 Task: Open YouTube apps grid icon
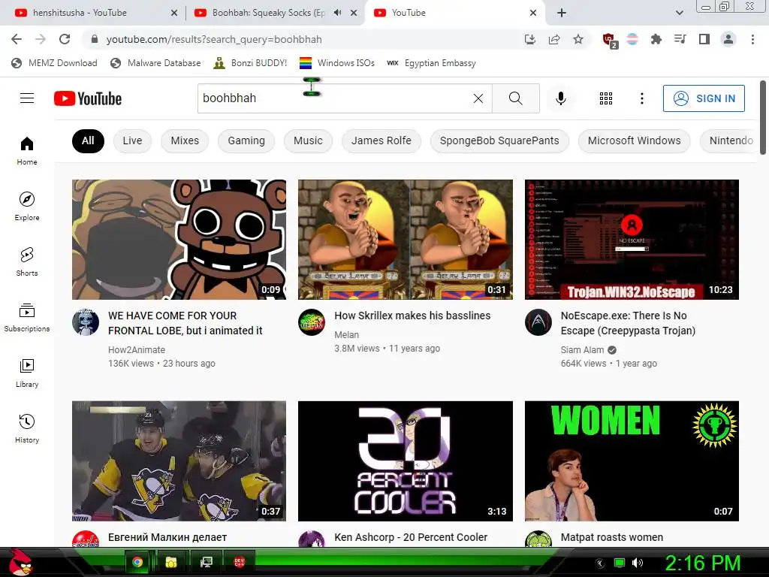click(x=606, y=98)
